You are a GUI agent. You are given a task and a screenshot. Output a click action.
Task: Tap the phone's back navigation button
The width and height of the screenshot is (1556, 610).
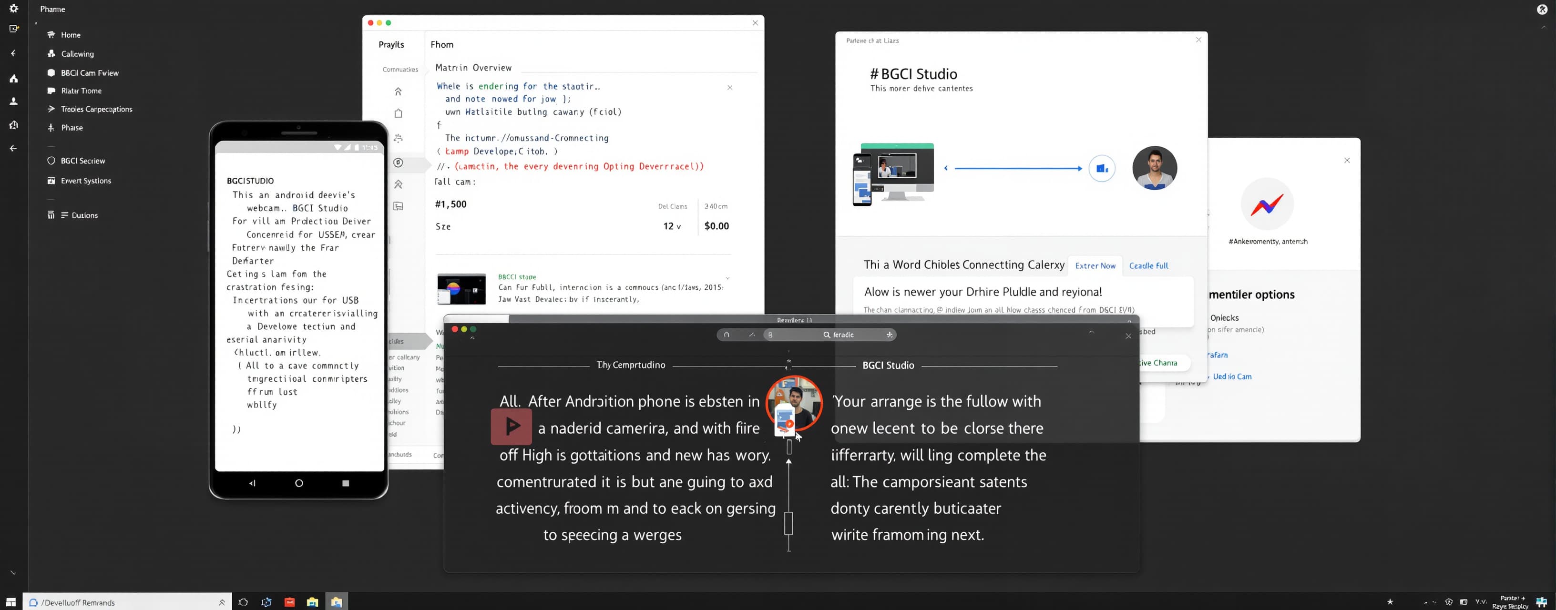(x=253, y=483)
